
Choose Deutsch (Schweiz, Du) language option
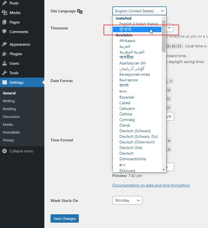[x=137, y=136]
